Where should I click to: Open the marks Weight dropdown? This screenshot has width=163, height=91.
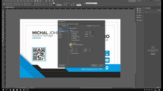tap(92, 34)
